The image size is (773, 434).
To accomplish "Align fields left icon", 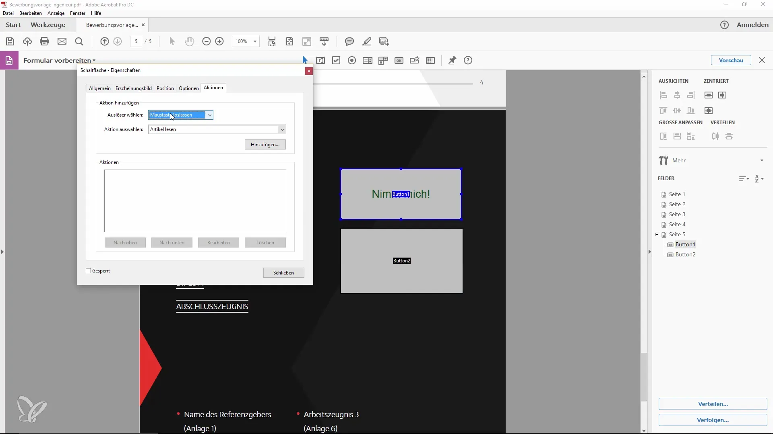I will 663,95.
